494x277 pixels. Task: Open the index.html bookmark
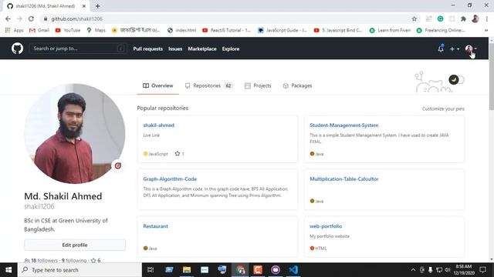(182, 30)
